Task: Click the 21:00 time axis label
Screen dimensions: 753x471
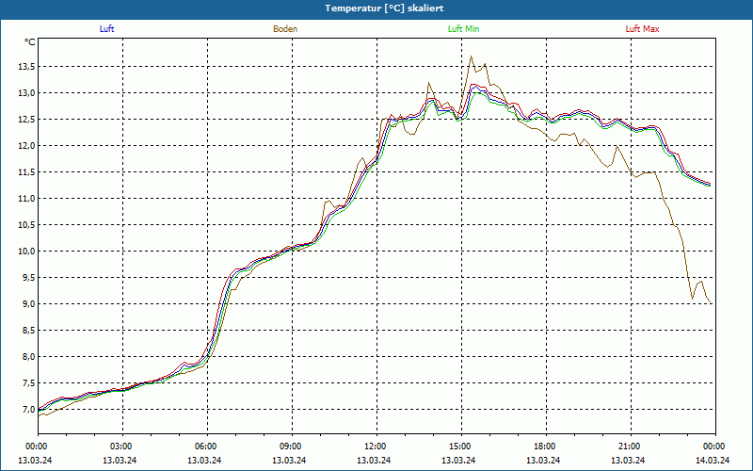Action: [x=629, y=447]
